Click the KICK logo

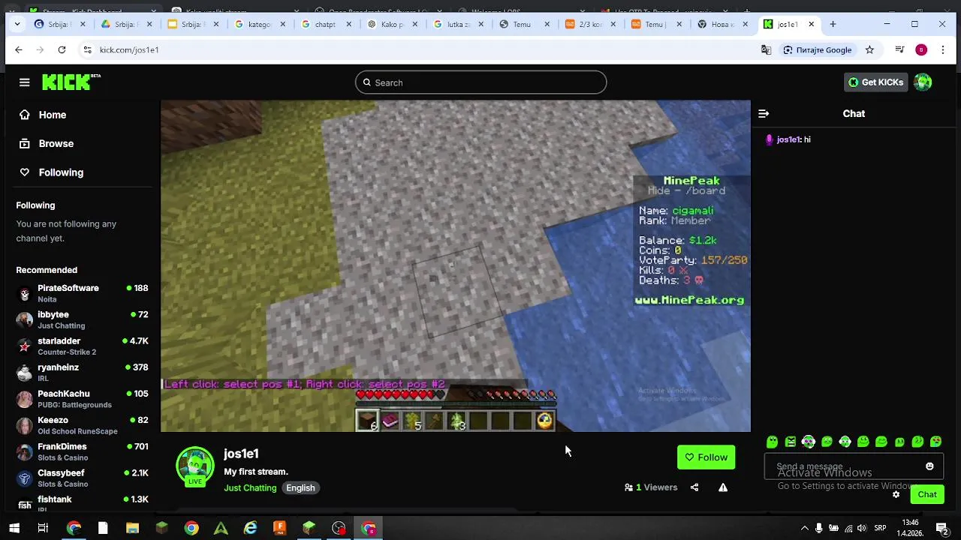[71, 82]
